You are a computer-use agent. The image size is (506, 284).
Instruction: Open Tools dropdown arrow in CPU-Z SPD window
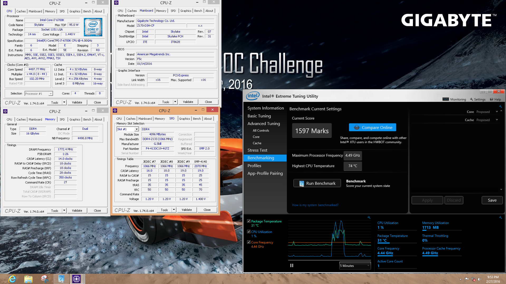click(174, 210)
